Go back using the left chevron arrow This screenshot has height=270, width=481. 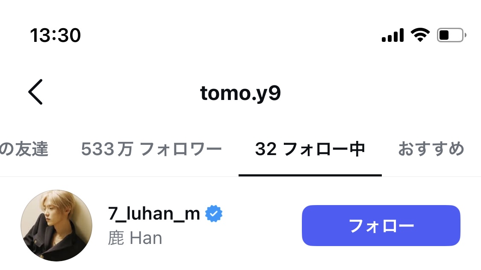click(x=35, y=92)
